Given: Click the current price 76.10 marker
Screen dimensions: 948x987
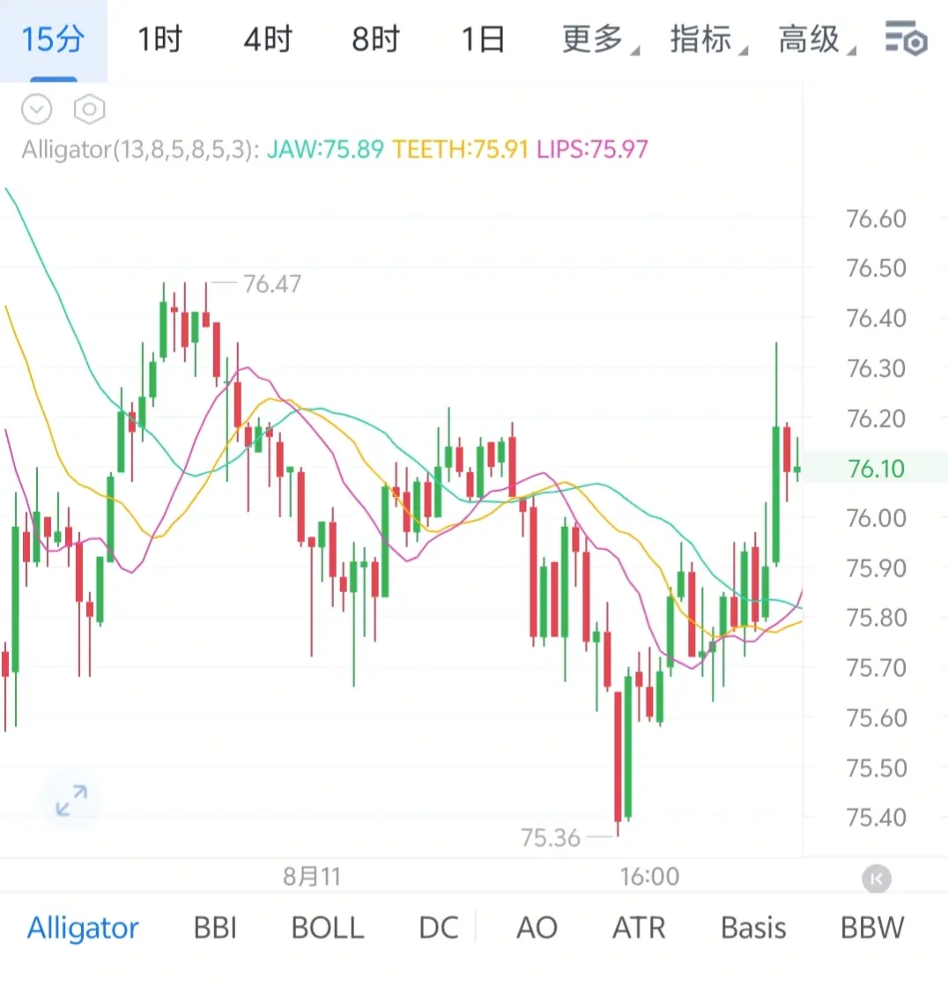Looking at the screenshot, I should 877,469.
